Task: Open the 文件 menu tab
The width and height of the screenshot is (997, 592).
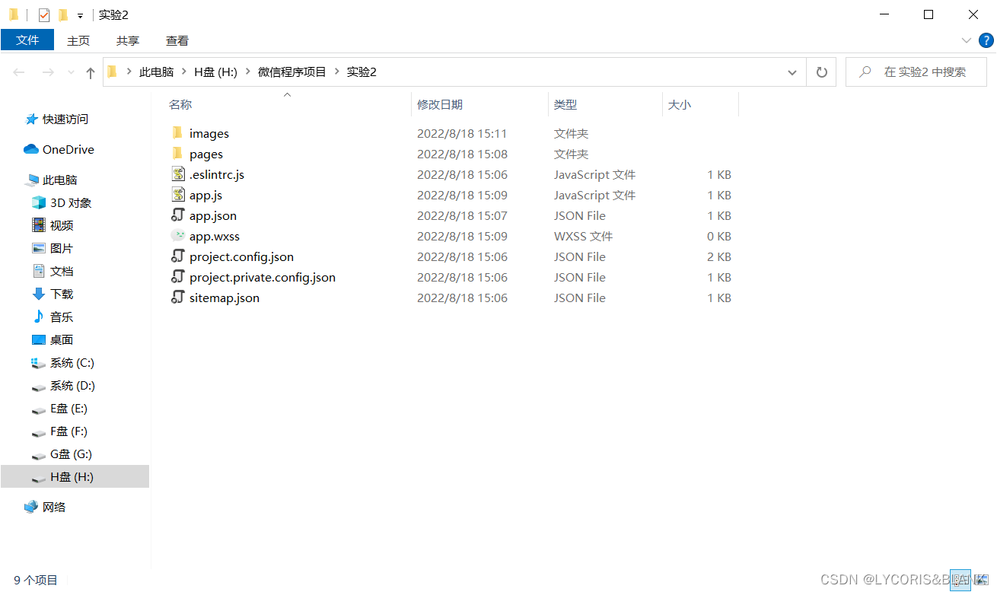Action: click(x=27, y=40)
